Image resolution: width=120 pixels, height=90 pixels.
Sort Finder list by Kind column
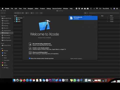tap(111, 16)
